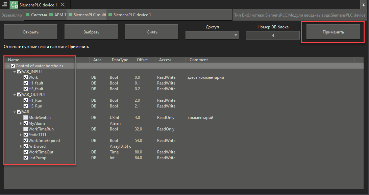
Task: Select the SiemensPLC device 1 breadcrumb item
Action: (x=130, y=15)
